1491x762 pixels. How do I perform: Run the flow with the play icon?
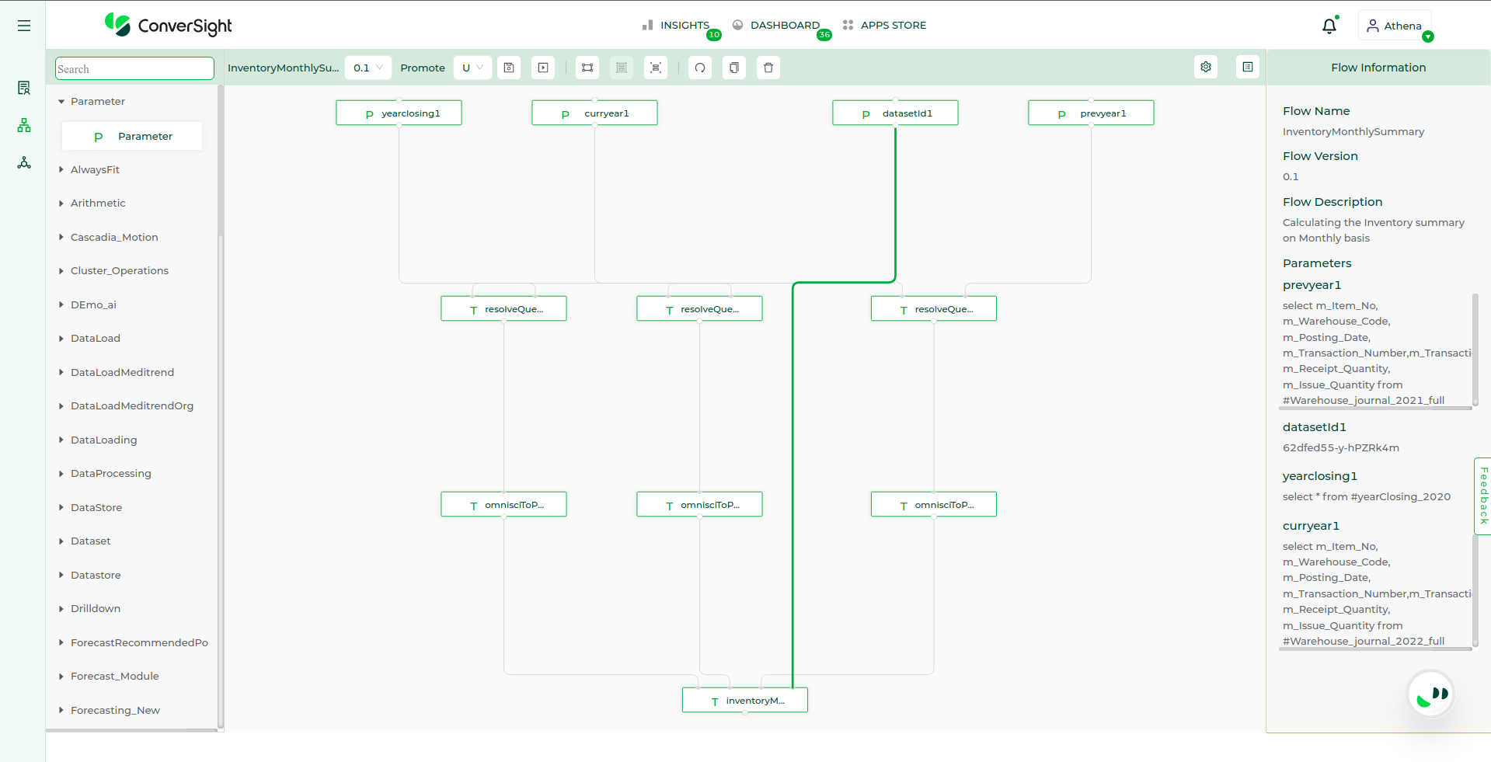543,68
